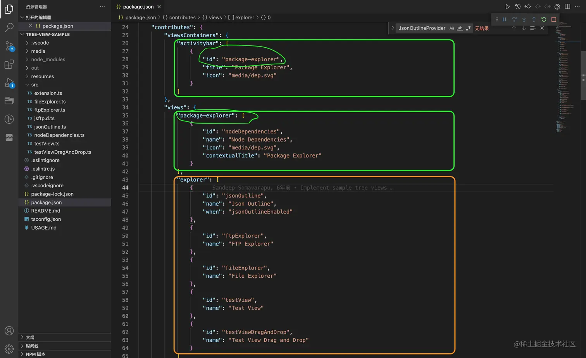Enable regular expression search in find widget
This screenshot has height=358, width=586.
click(x=469, y=28)
